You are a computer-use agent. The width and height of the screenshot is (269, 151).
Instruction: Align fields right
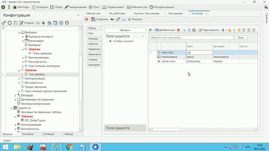pyautogui.click(x=253, y=30)
